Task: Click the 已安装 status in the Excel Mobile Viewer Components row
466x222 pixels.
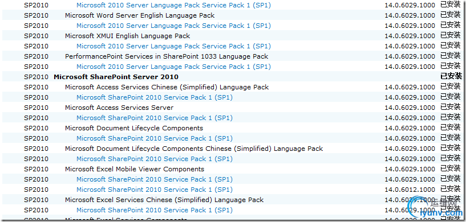Action: (450, 168)
